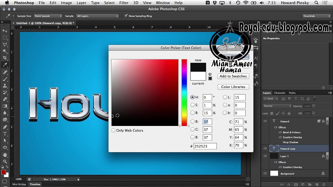333x187 pixels.
Task: Click the Add layer mask icon
Action: (x=296, y=184)
